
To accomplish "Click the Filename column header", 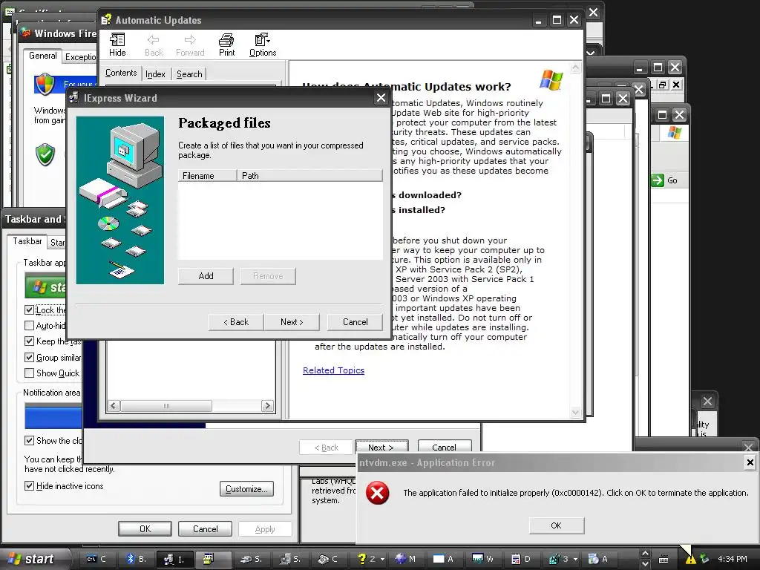I will click(x=208, y=175).
